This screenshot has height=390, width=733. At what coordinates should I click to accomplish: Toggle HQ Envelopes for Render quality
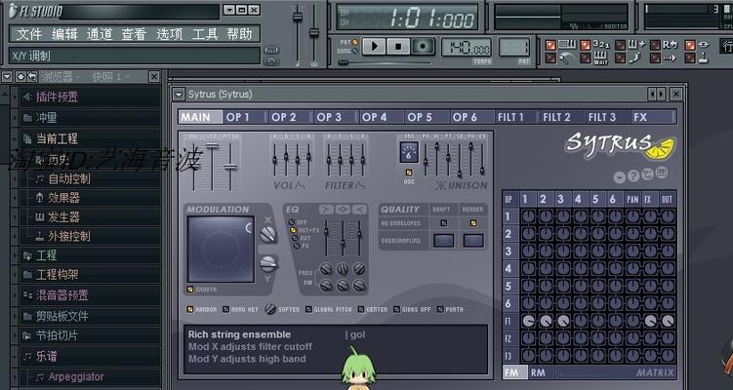(x=473, y=223)
